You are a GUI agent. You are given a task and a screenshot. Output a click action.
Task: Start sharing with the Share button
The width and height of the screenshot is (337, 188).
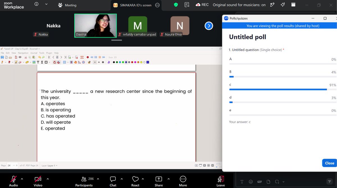coord(159,181)
